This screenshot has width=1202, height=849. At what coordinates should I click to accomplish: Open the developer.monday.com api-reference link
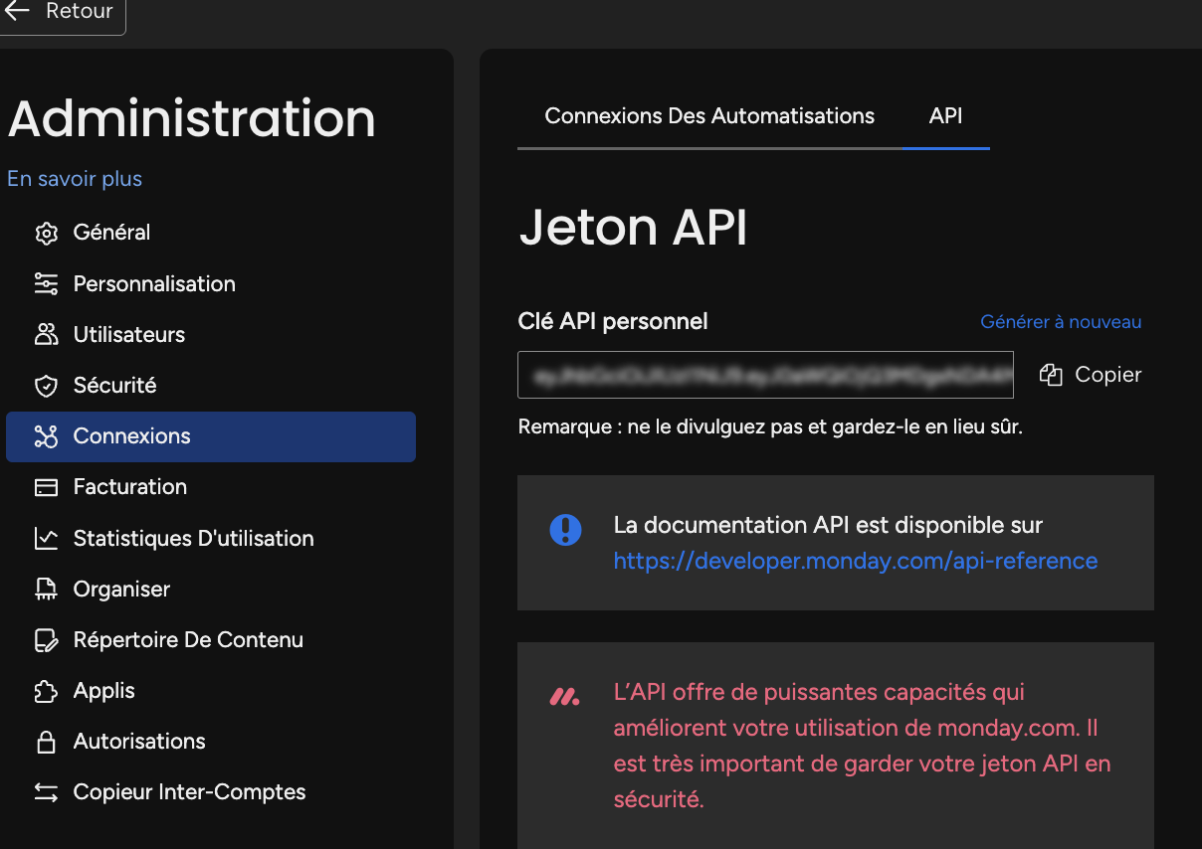(x=856, y=561)
